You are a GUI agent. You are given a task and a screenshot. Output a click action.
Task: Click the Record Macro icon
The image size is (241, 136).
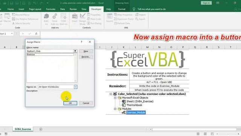(x=21, y=15)
